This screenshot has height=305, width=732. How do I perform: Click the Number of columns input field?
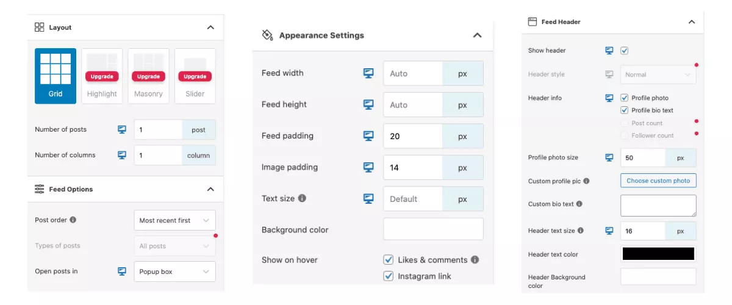pyautogui.click(x=158, y=156)
